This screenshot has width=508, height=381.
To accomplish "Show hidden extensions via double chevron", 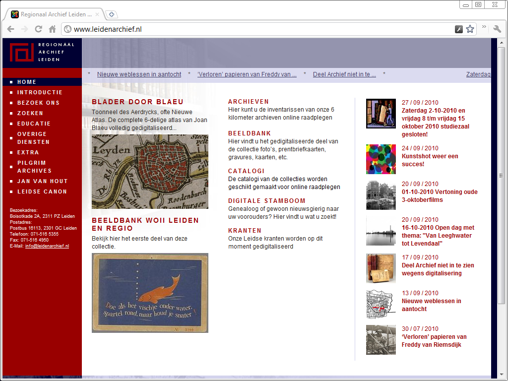I will click(x=484, y=27).
